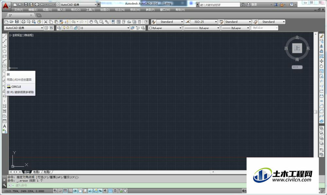The height and width of the screenshot is (195, 327).
Task: Open the Properties palette icon
Action: click(x=113, y=22)
